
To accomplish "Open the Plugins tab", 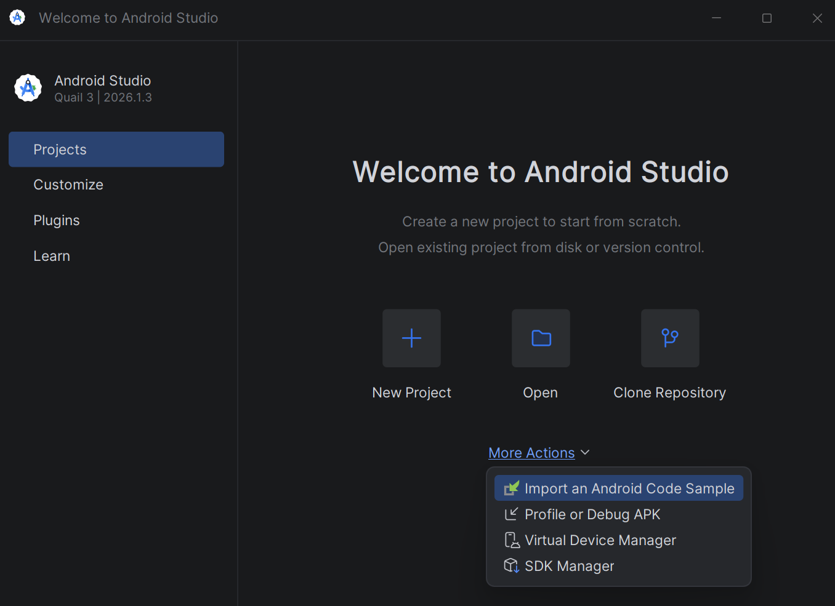I will 116,220.
